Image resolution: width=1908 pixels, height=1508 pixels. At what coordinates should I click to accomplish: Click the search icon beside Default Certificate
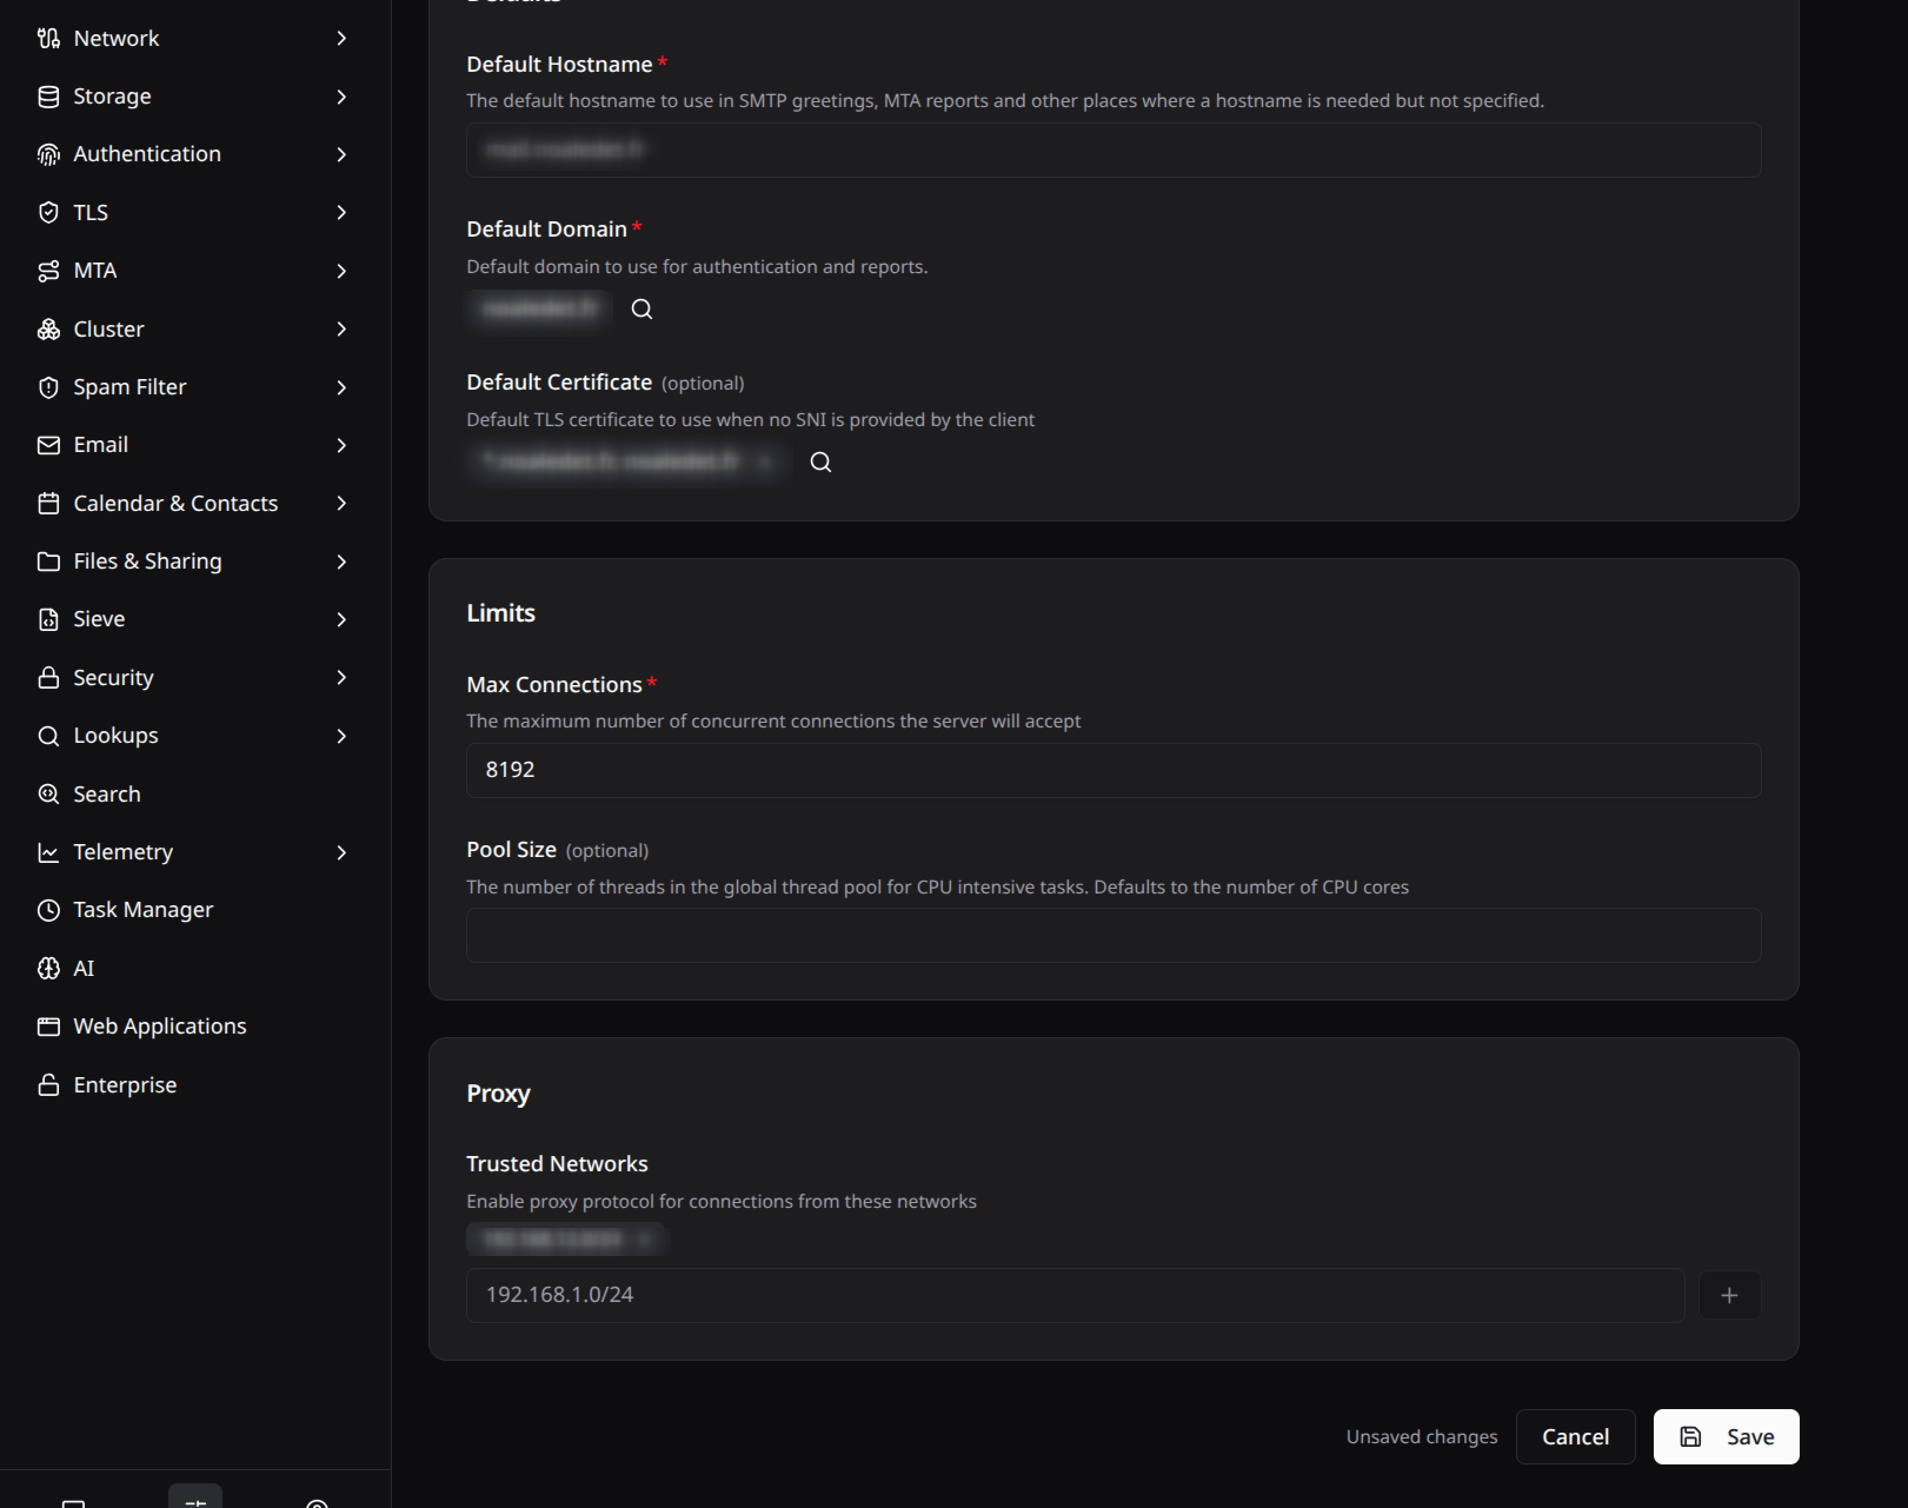pyautogui.click(x=820, y=461)
